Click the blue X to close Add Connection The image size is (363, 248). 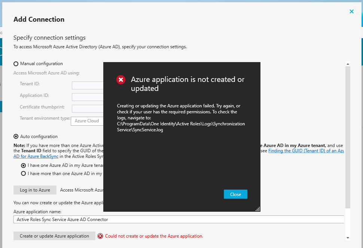click(351, 12)
